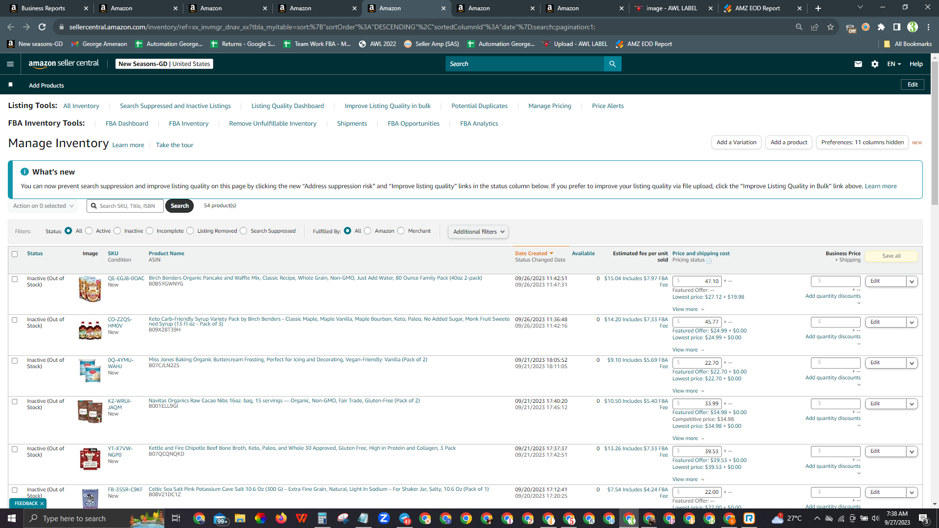Click the info icon in What's new banner
The height and width of the screenshot is (528, 939).
24,172
